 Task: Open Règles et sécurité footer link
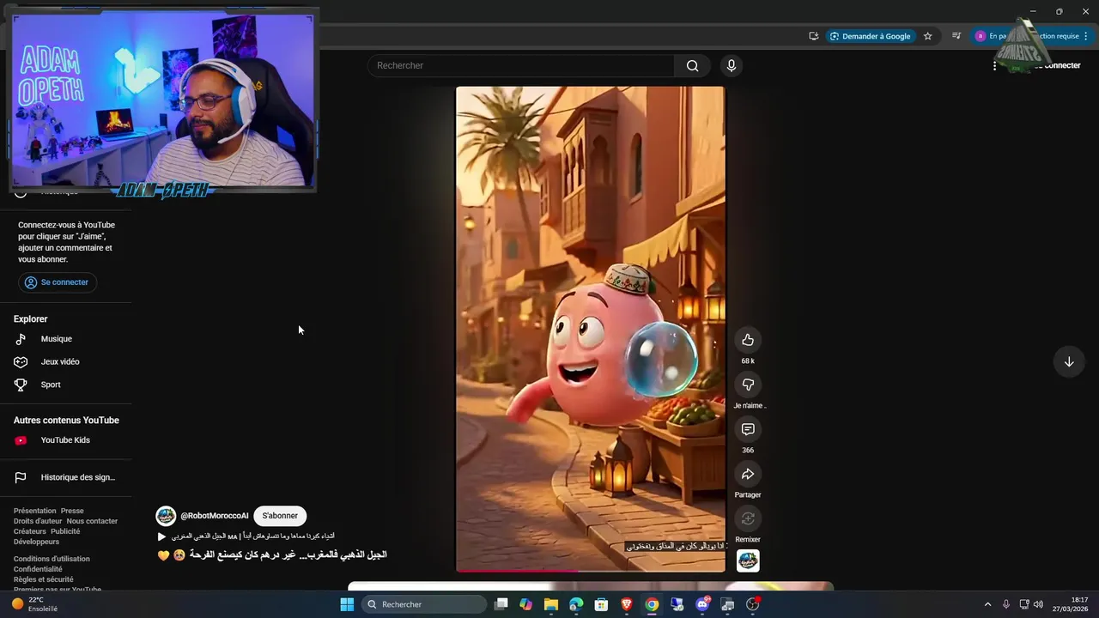44,579
